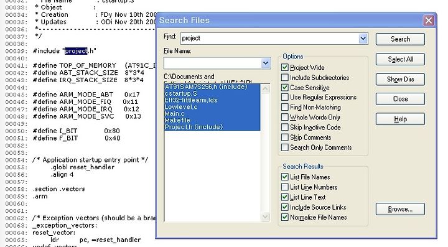The width and height of the screenshot is (448, 247).
Task: Click reset_vector: label in editor
Action: coord(54,233)
